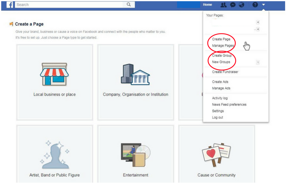Open Manage Ads menu entry
This screenshot has height=190, width=288.
pyautogui.click(x=221, y=88)
